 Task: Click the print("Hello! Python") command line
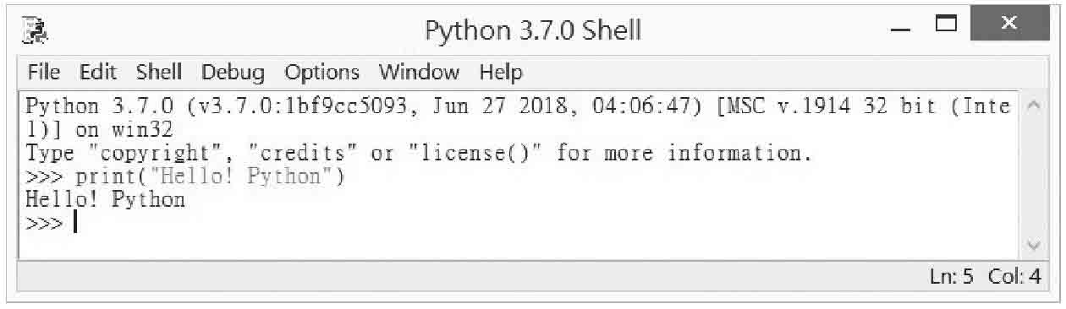click(x=185, y=177)
